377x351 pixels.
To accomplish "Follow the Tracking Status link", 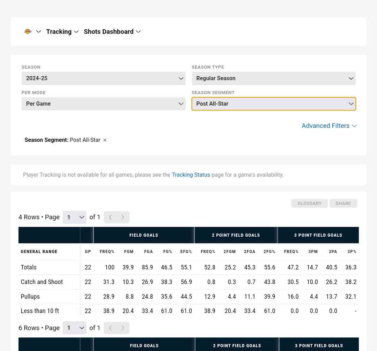I will (x=191, y=175).
